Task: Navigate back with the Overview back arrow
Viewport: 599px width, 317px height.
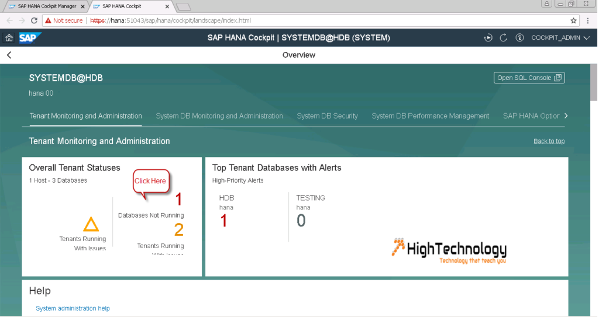Action: [9, 55]
